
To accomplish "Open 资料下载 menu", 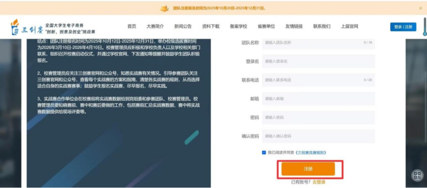I will tap(210, 27).
